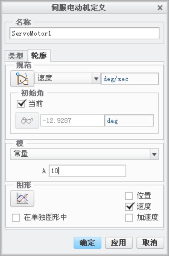
Task: Click the deg/sec units field
Action: point(130,79)
